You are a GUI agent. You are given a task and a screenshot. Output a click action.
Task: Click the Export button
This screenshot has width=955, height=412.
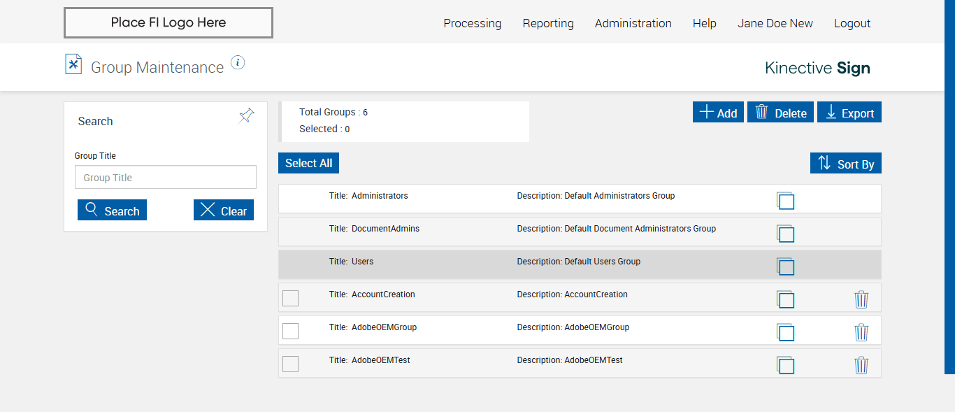(849, 113)
